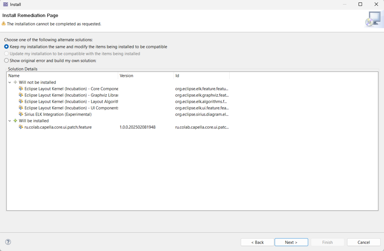Screen dimensions: 384x251
Task: Click the Layout Algorithms feature icon
Action: click(x=21, y=102)
